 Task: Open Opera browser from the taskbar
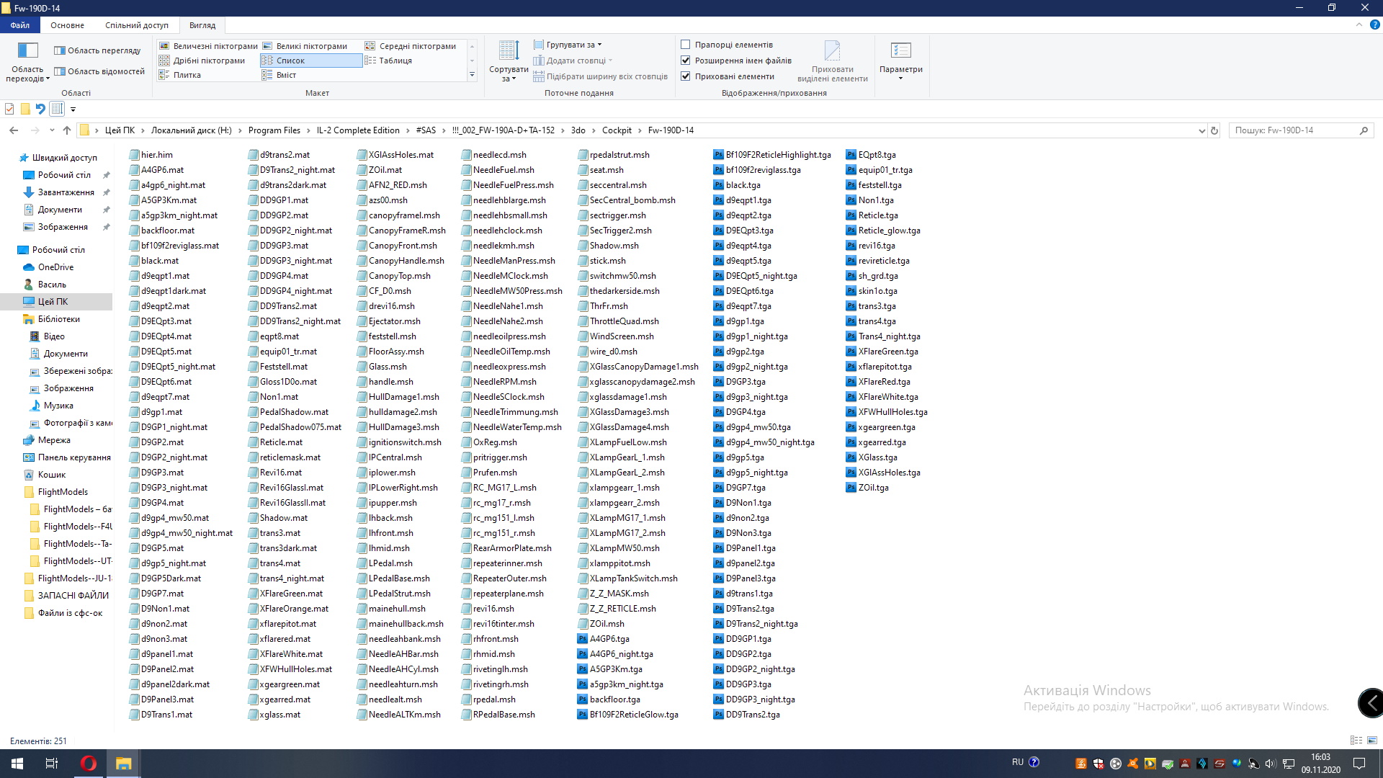(88, 764)
